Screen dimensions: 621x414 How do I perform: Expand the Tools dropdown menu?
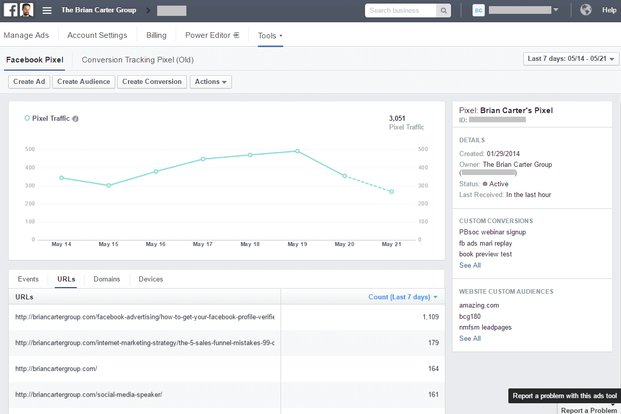[x=270, y=36]
